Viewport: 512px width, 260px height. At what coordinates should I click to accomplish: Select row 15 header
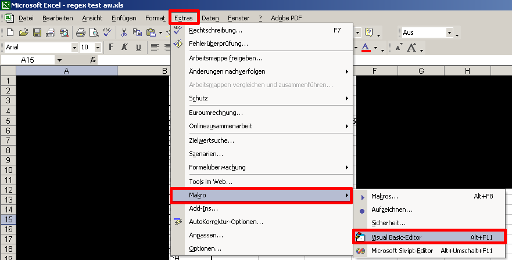(x=9, y=219)
